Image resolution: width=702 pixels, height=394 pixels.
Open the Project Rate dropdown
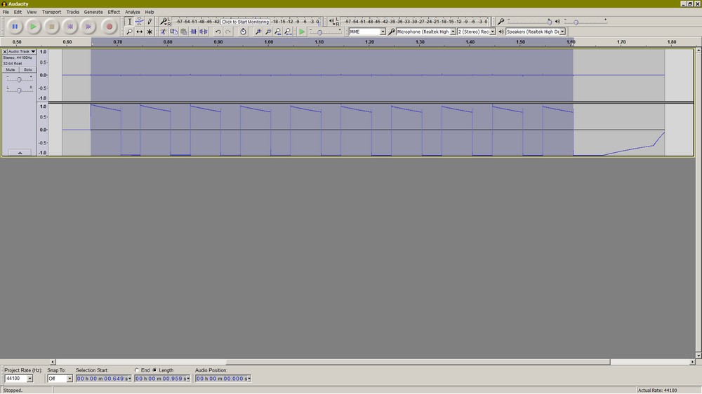click(29, 379)
